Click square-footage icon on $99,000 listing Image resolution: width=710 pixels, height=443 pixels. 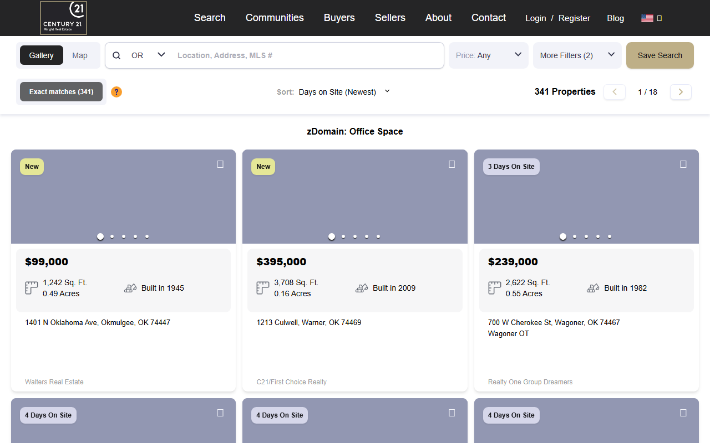pos(32,288)
